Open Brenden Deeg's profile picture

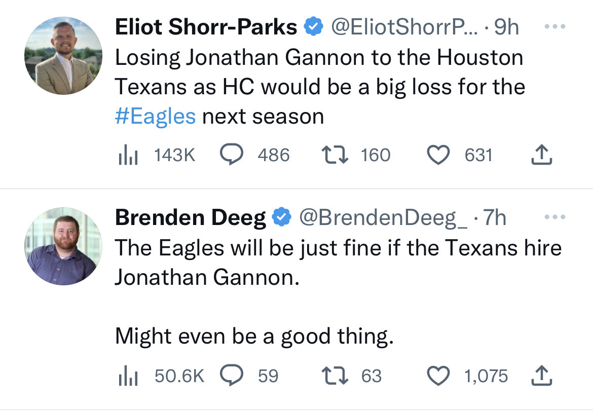tap(63, 246)
